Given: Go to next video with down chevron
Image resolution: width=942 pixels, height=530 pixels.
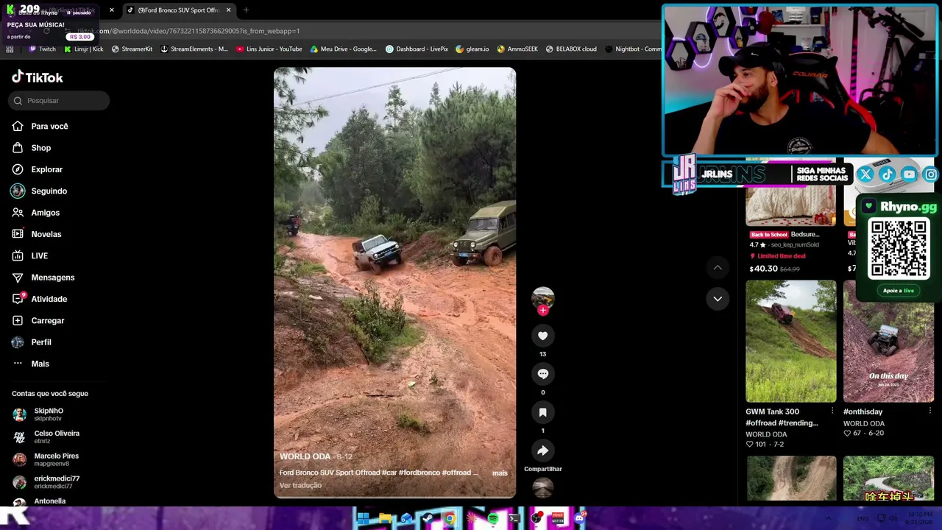Looking at the screenshot, I should click(x=718, y=298).
